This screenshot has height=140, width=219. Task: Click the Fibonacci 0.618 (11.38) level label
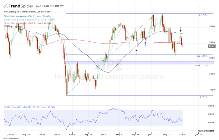tap(201, 66)
